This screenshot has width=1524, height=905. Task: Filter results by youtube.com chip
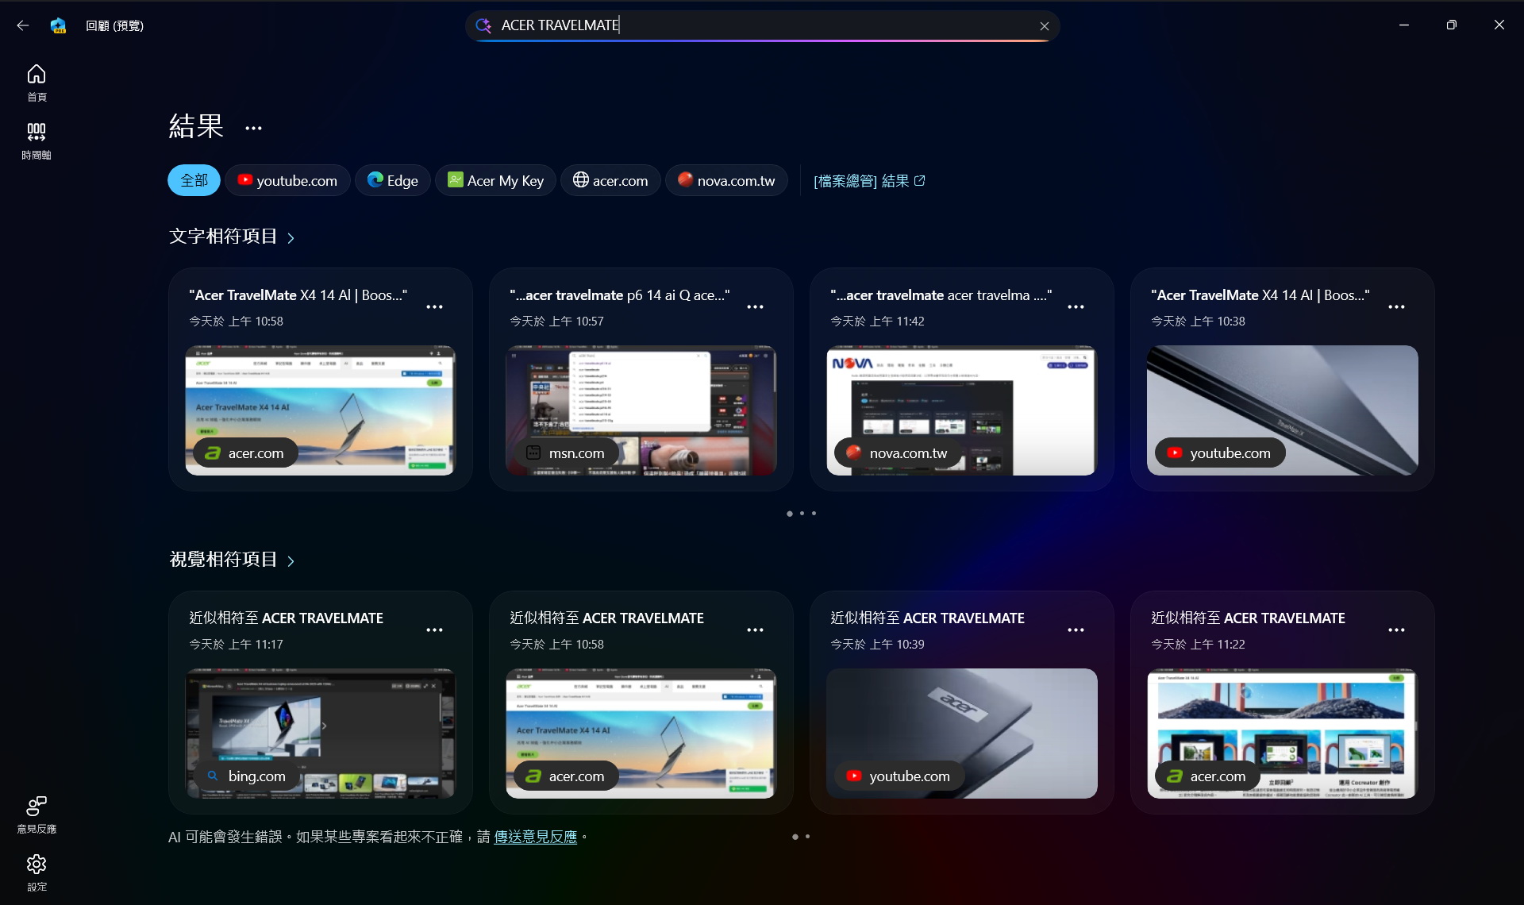pos(287,180)
